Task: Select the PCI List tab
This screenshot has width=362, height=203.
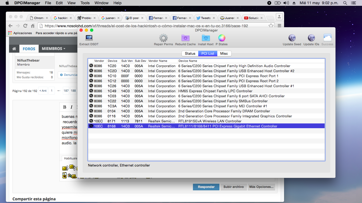Action: click(208, 53)
